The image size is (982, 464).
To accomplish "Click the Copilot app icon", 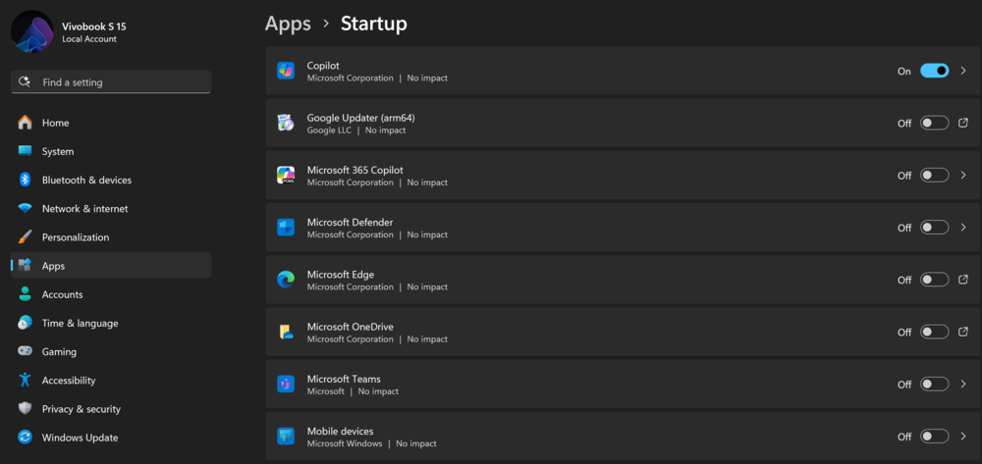I will point(286,71).
